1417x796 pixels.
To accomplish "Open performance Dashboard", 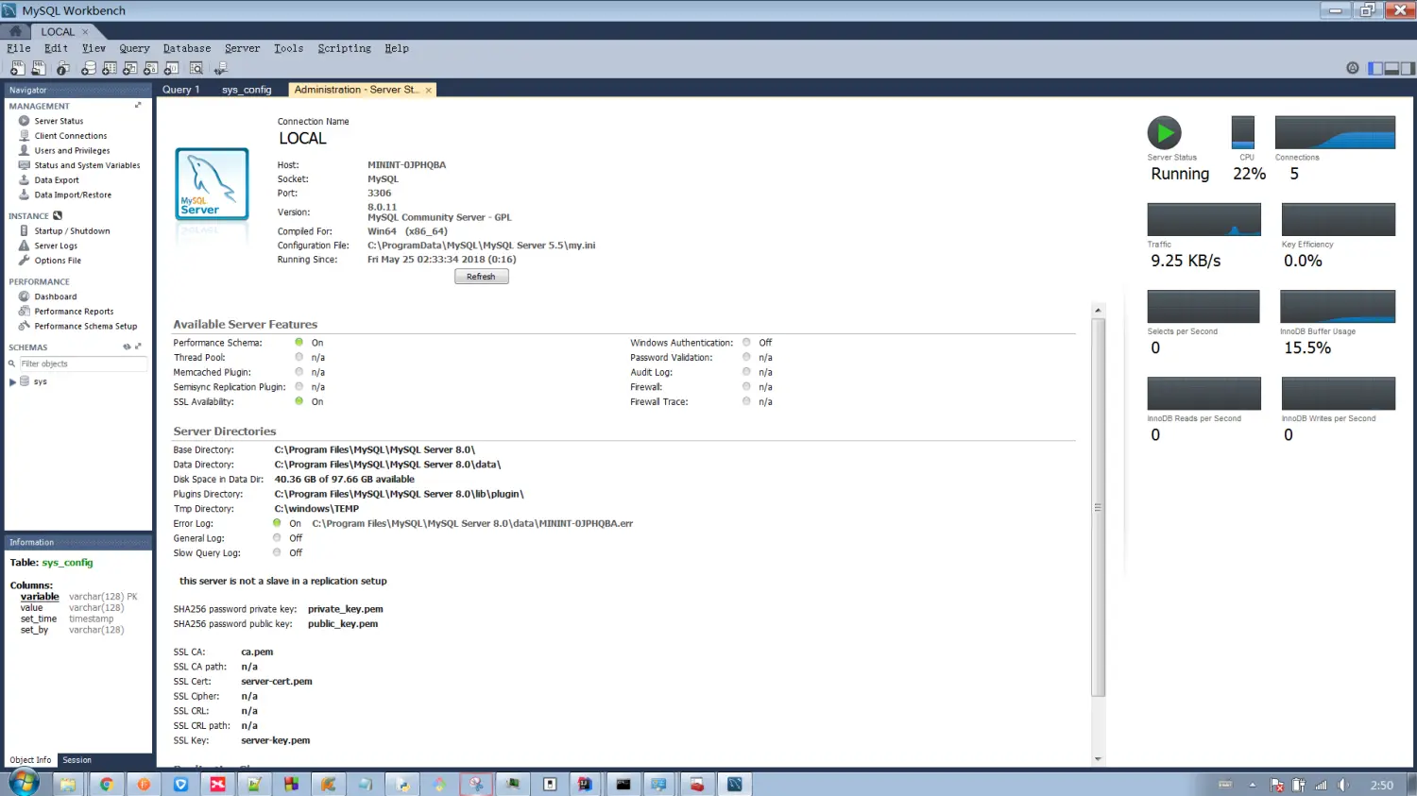I will 56,296.
